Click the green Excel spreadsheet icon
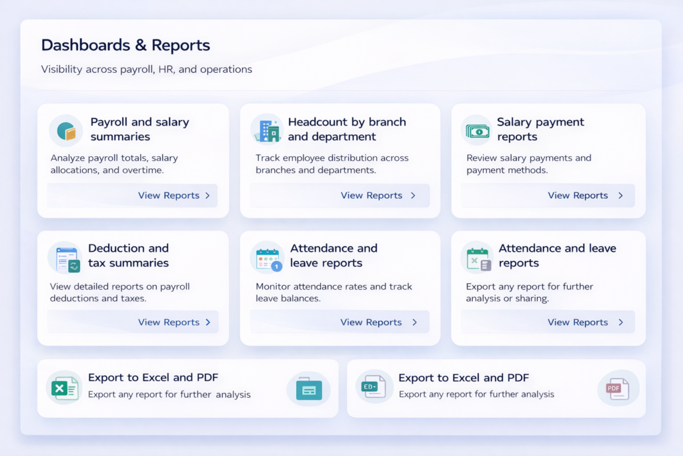This screenshot has width=683, height=456. coord(64,388)
